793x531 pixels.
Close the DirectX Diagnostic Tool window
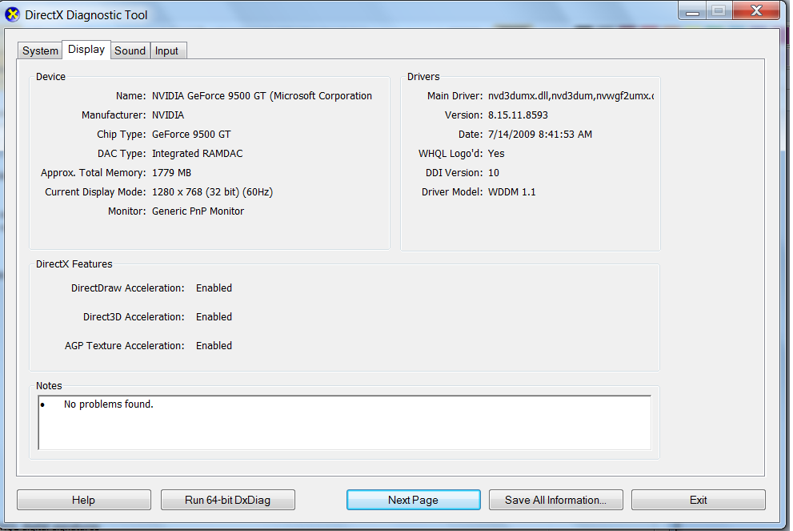click(756, 10)
